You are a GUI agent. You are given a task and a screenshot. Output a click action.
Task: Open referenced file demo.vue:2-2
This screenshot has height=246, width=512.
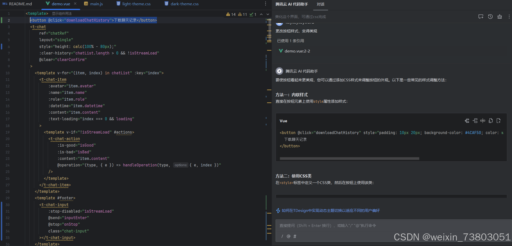(x=297, y=51)
